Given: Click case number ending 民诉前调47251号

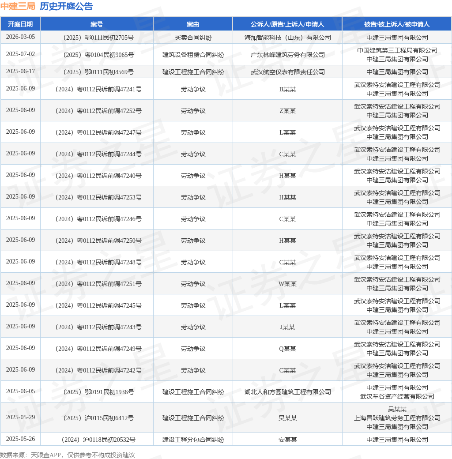Looking at the screenshot, I should coord(98,284).
